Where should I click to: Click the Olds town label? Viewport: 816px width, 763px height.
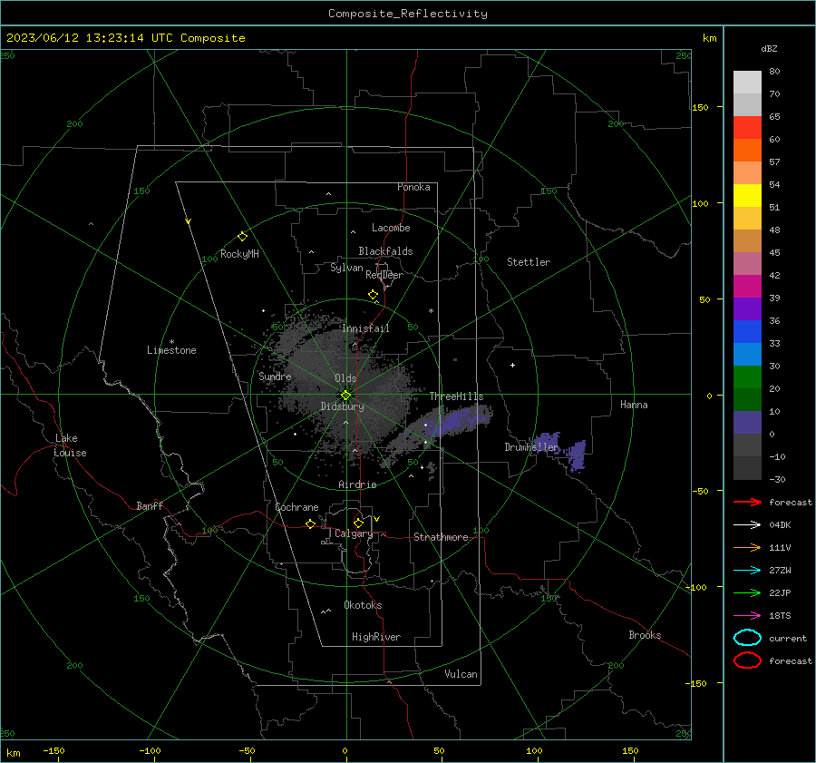click(345, 378)
